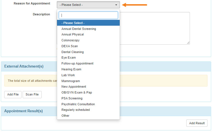Select Annual Physical as appointment reason
Image resolution: width=212 pixels, height=134 pixels.
point(73,35)
